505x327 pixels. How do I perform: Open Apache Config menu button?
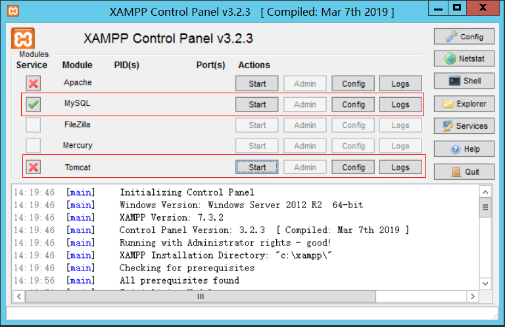click(353, 83)
